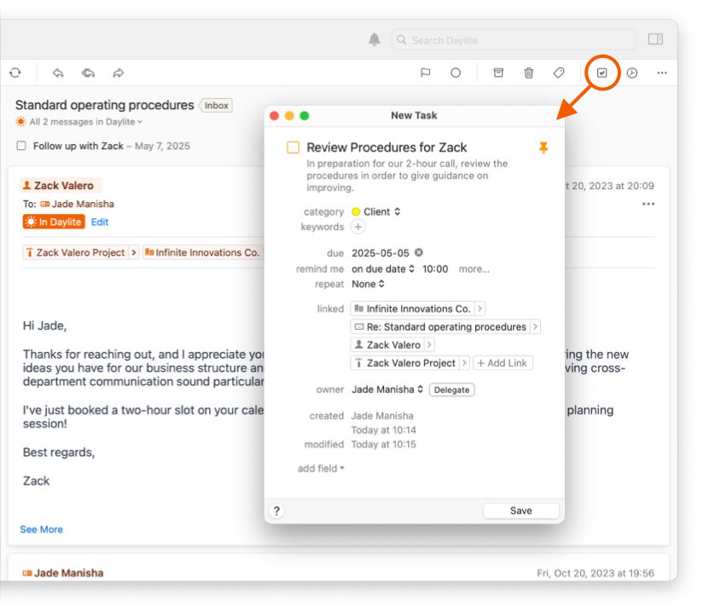Open the repeat None dropdown
This screenshot has width=703, height=613.
[368, 284]
